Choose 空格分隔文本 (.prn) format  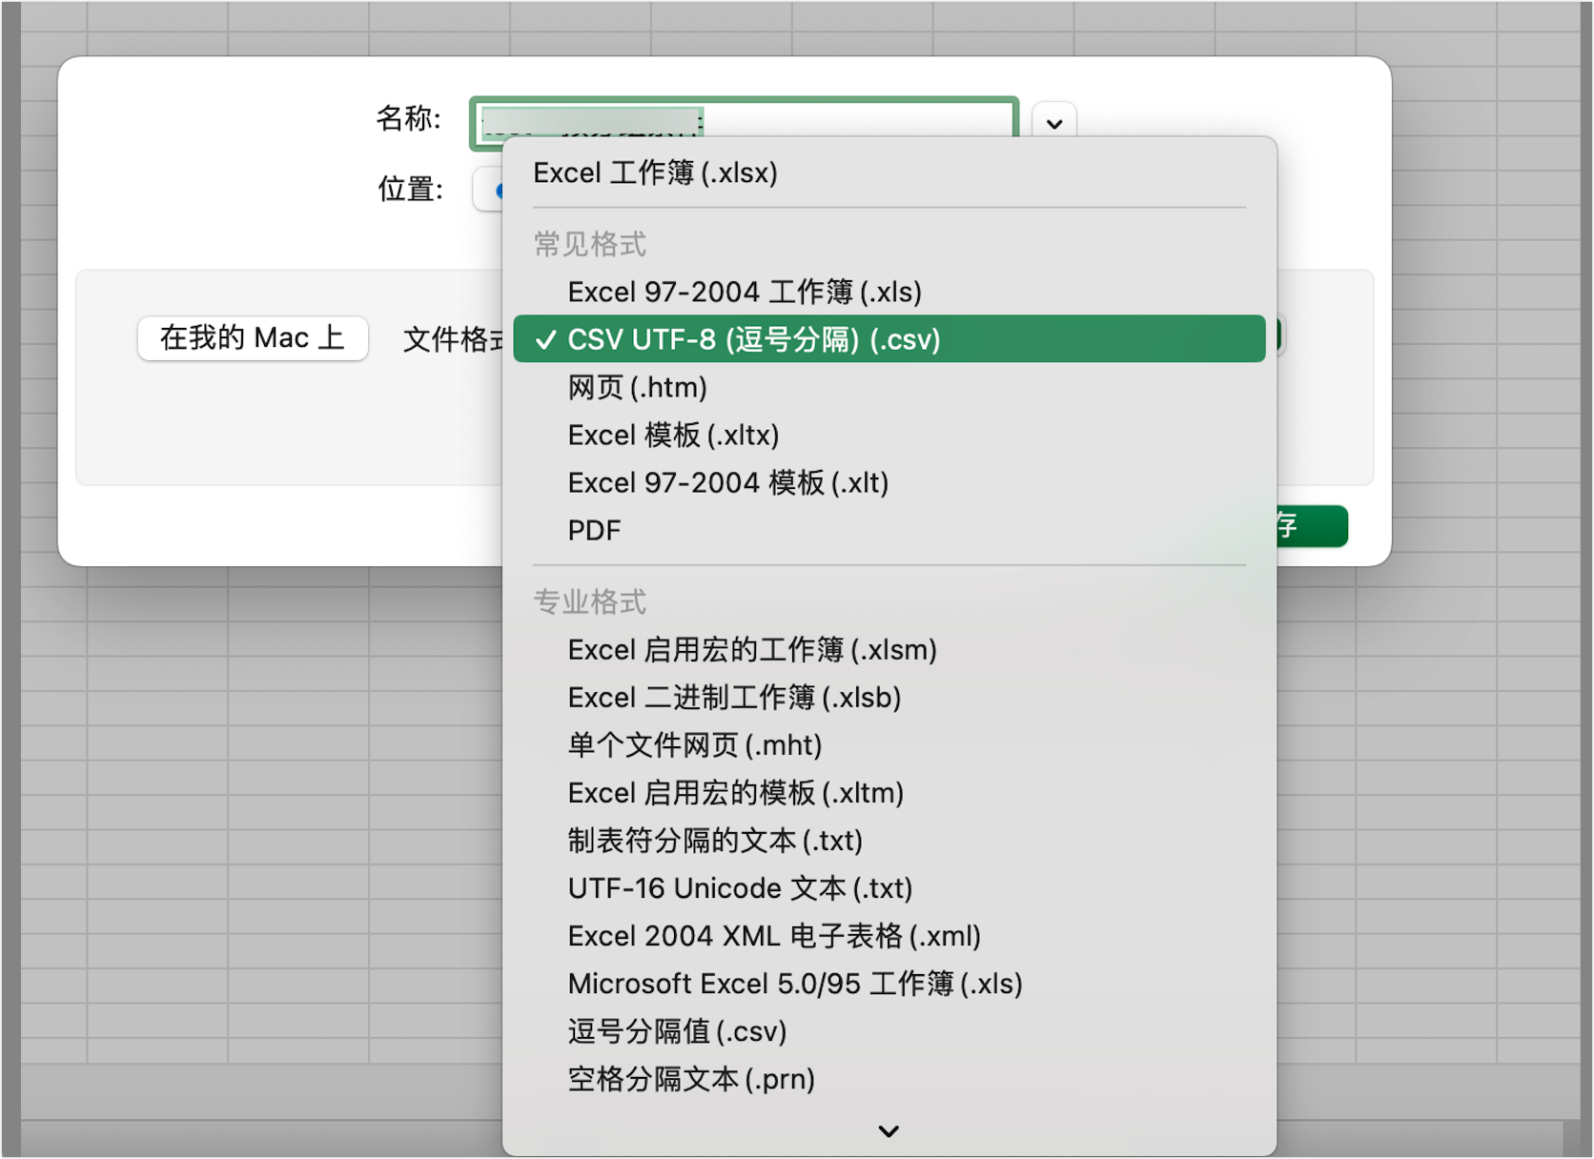tap(691, 1079)
